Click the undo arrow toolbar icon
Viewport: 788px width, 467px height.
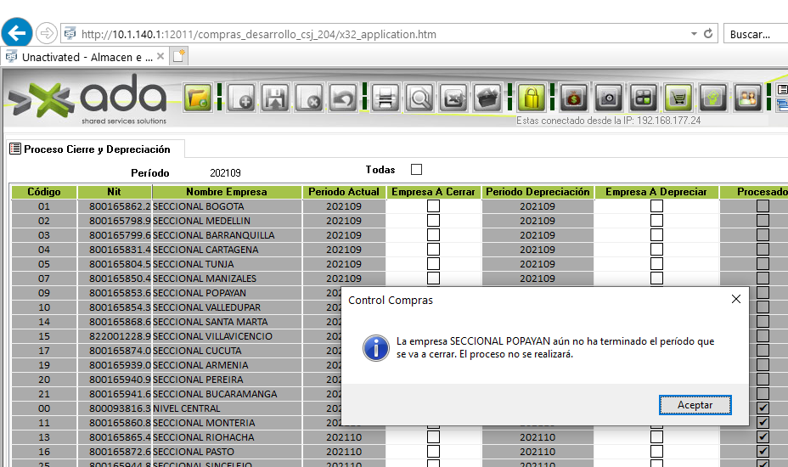342,98
